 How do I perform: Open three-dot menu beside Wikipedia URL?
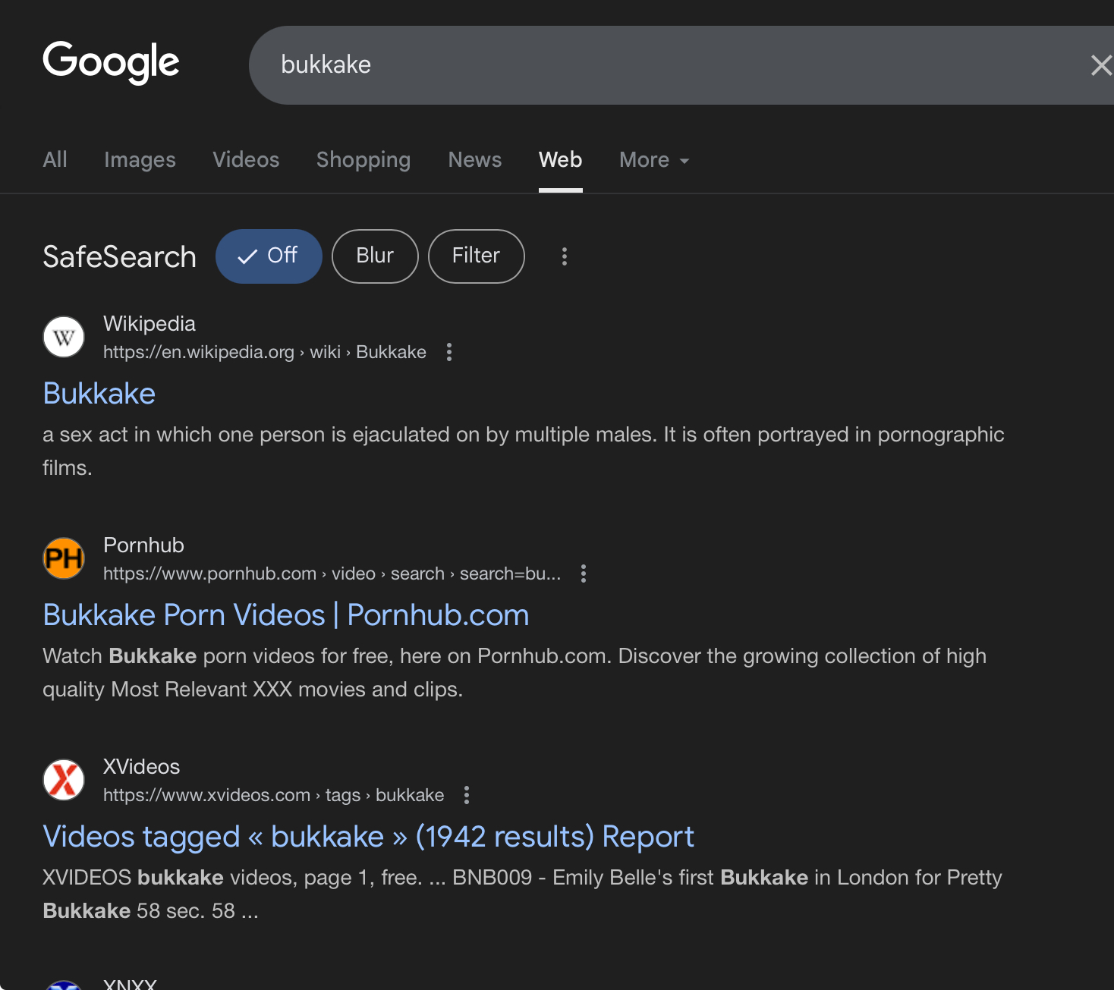pos(449,352)
